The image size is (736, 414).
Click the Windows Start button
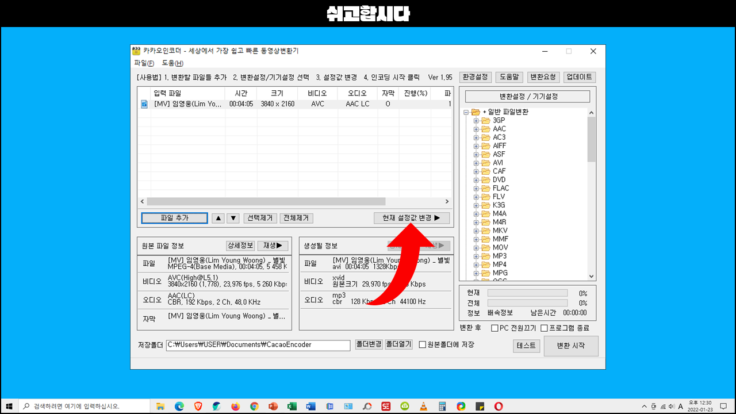coord(9,406)
